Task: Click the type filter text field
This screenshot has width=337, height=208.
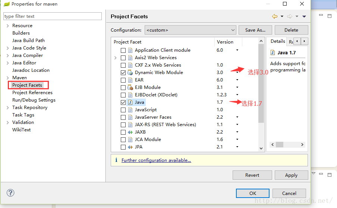Action: coord(53,16)
